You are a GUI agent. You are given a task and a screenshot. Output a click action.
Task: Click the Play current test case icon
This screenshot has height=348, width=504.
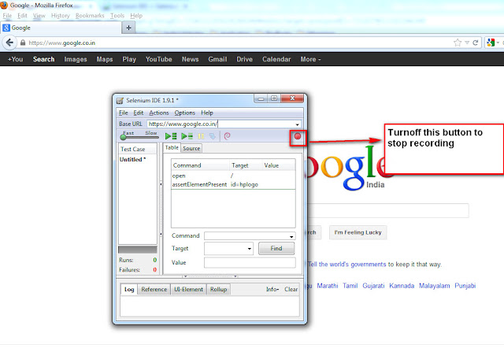[187, 136]
